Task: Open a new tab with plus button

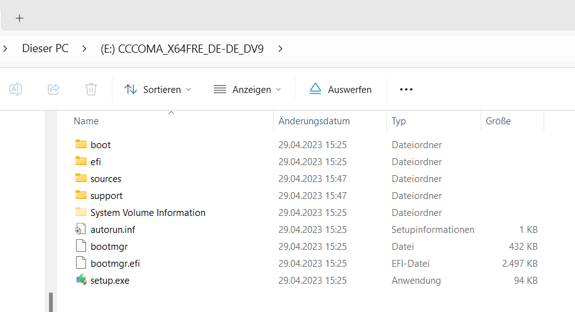Action: point(19,18)
